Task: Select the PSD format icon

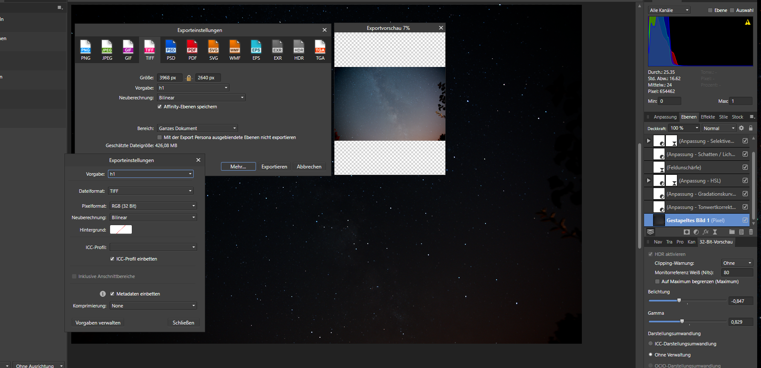Action: pos(171,50)
